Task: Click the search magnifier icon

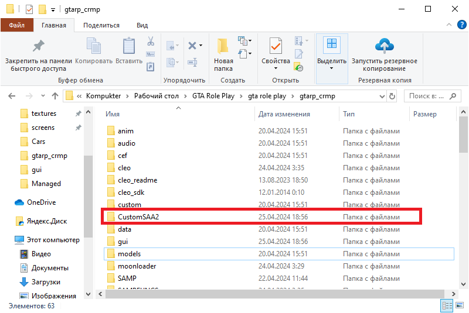Action: point(453,96)
